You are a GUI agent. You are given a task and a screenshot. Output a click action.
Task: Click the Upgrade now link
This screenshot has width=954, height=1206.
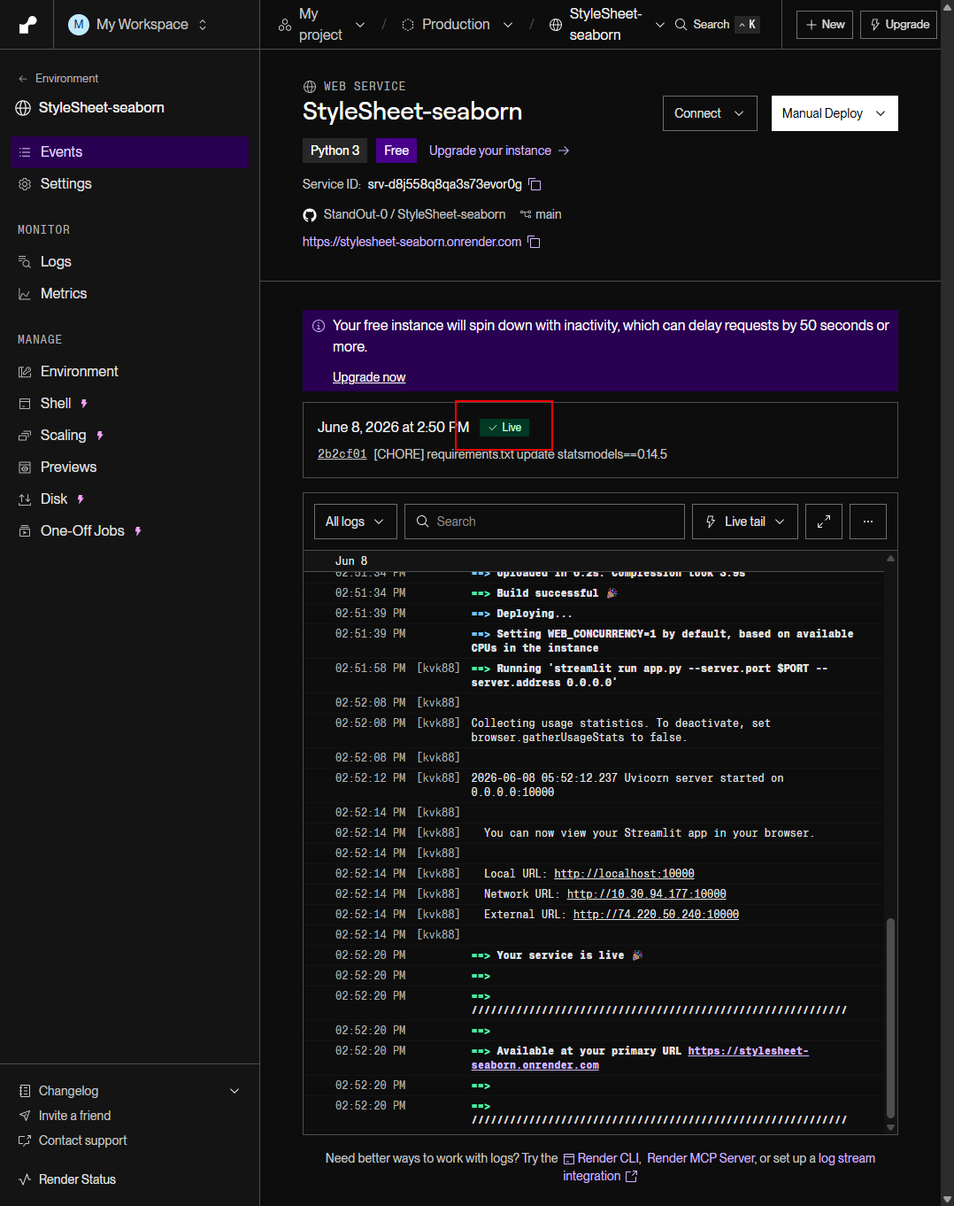(369, 377)
